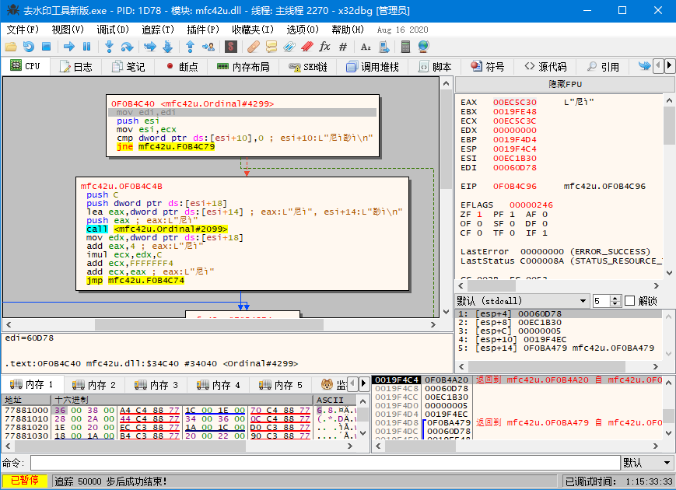Switch to the 内存 2 dump tab

[94, 384]
